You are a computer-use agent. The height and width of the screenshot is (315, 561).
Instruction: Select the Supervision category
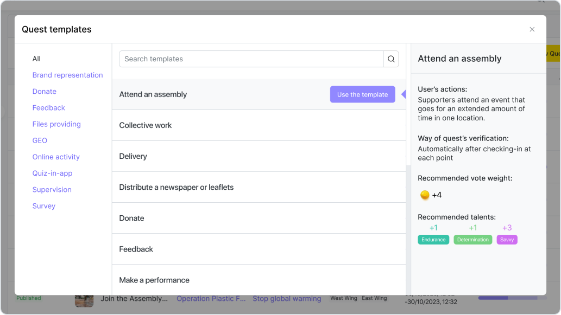(x=52, y=190)
